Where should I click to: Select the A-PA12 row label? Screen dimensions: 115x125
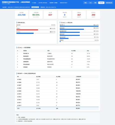point(19,97)
